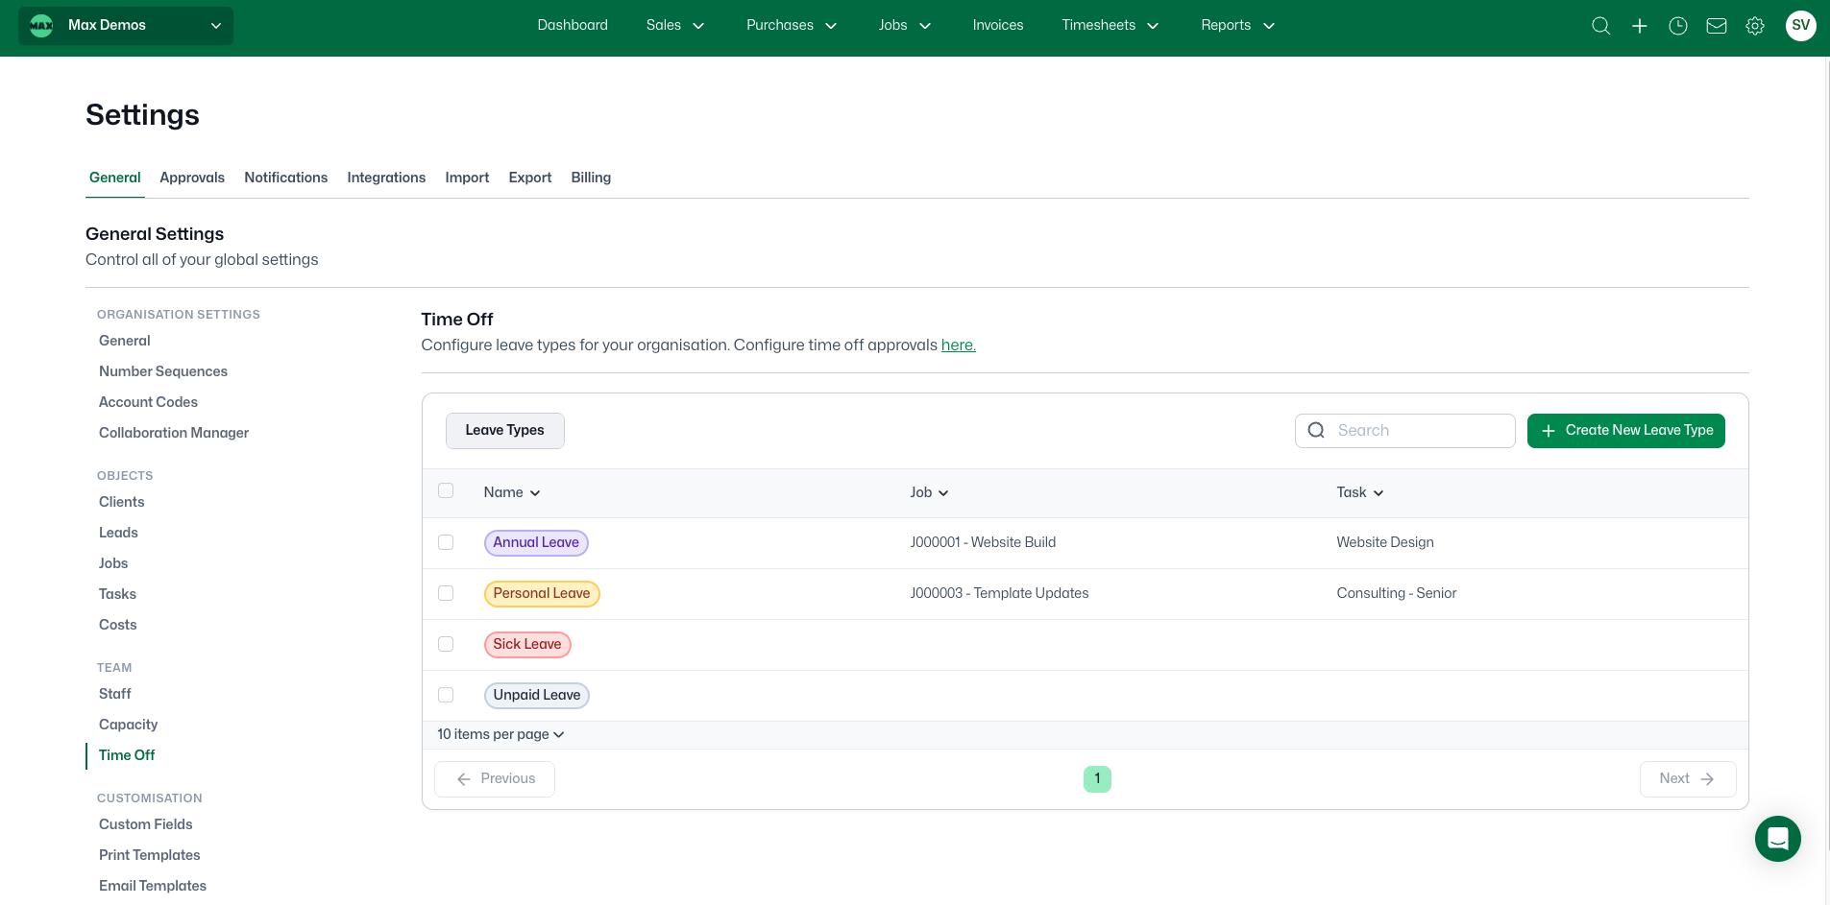
Task: Click J000001 - Website Build job cell
Action: 983,542
